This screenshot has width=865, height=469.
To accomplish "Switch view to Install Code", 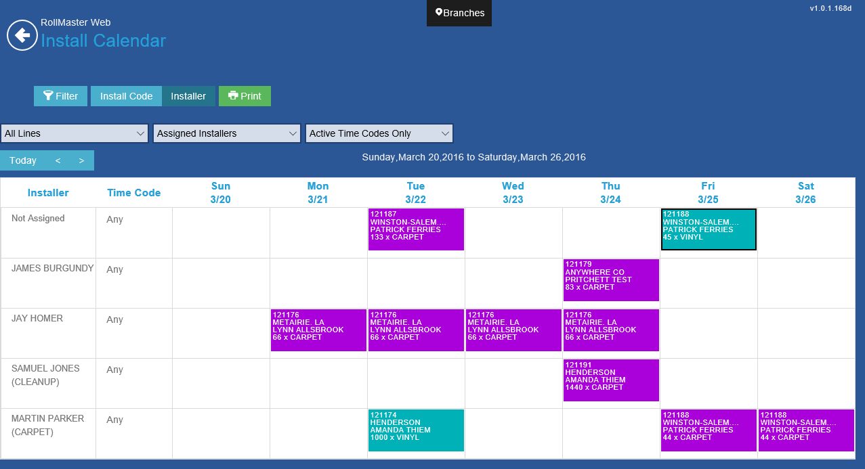I will point(126,96).
